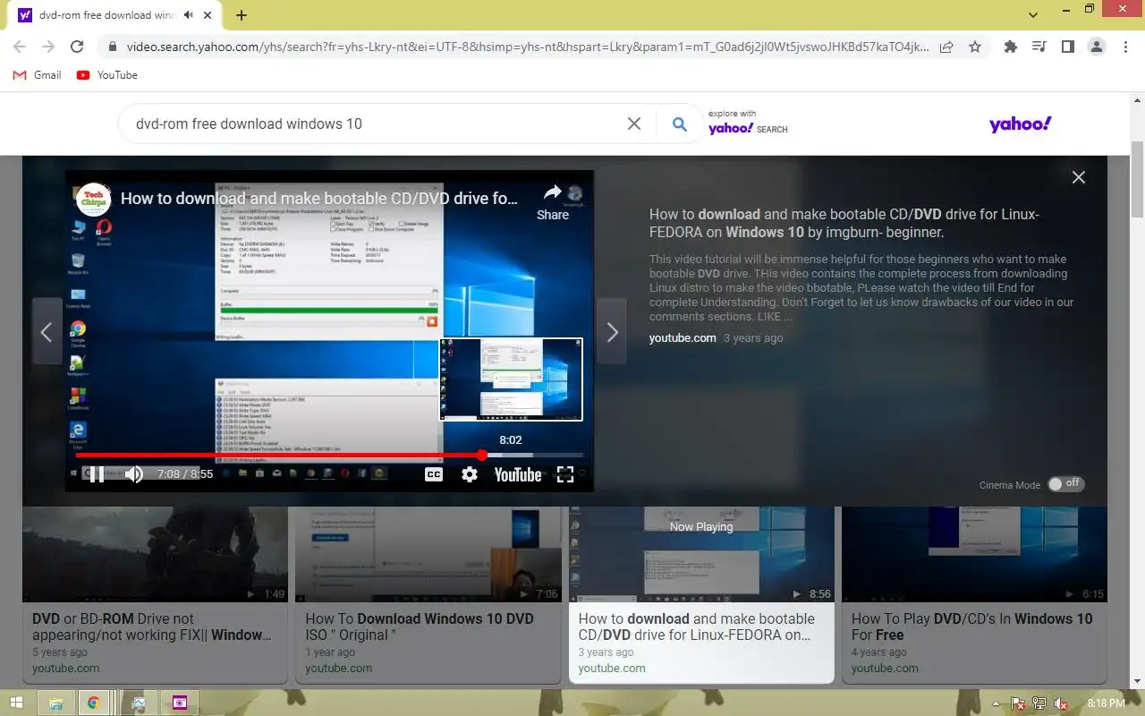Mute the tab via its speaker icon
1145x716 pixels.
[x=189, y=15]
